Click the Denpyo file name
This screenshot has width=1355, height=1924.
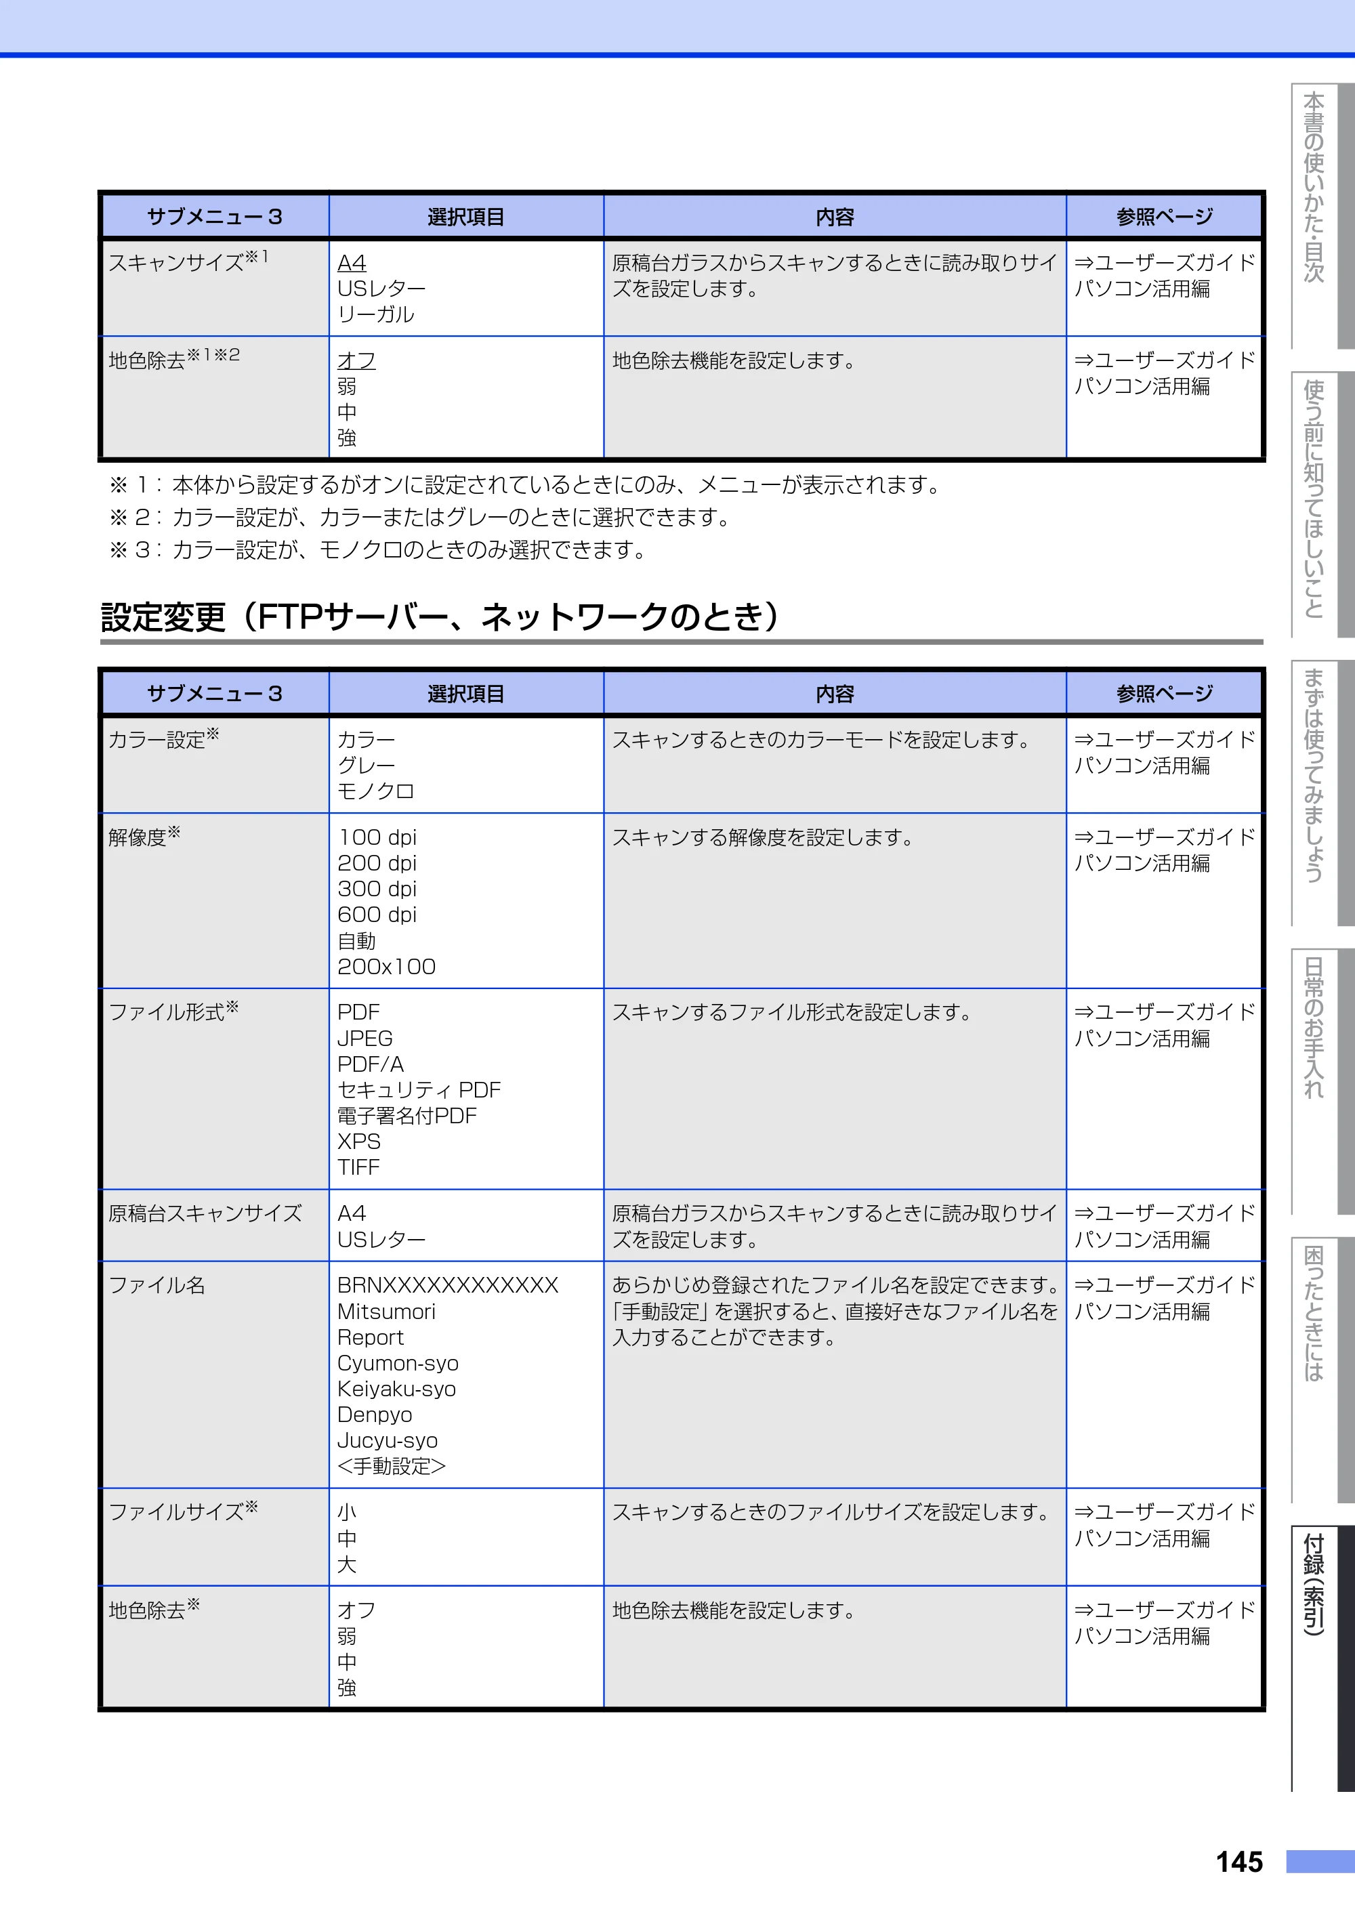pos(375,1415)
